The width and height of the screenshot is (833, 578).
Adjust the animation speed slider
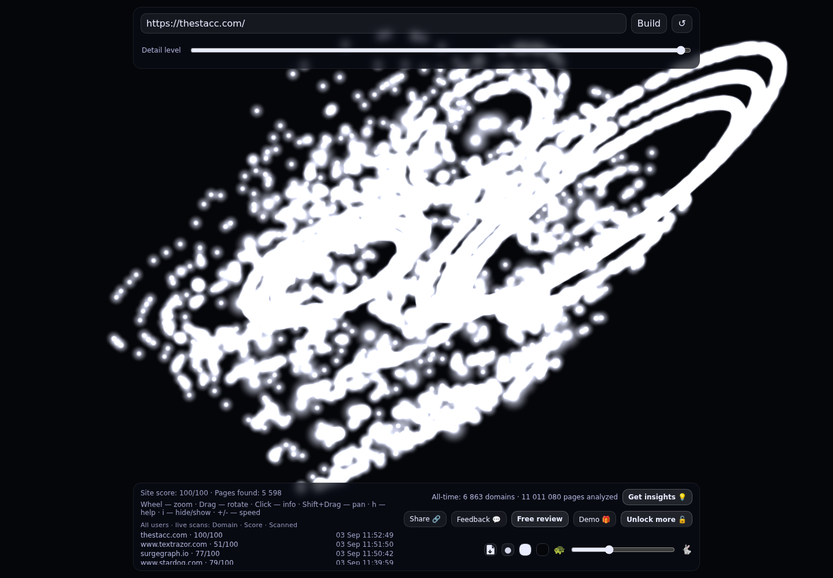click(x=623, y=550)
